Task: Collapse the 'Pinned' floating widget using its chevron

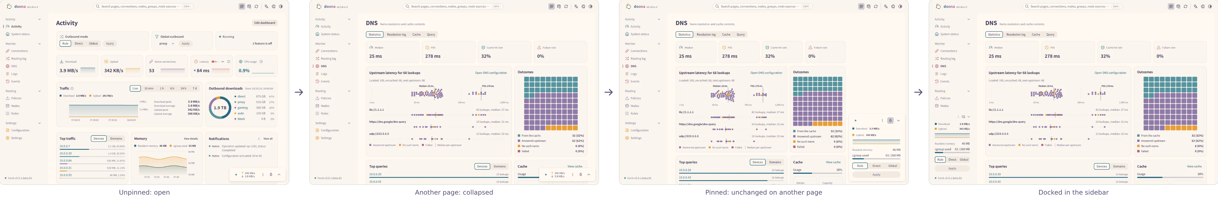Action: pyautogui.click(x=898, y=121)
